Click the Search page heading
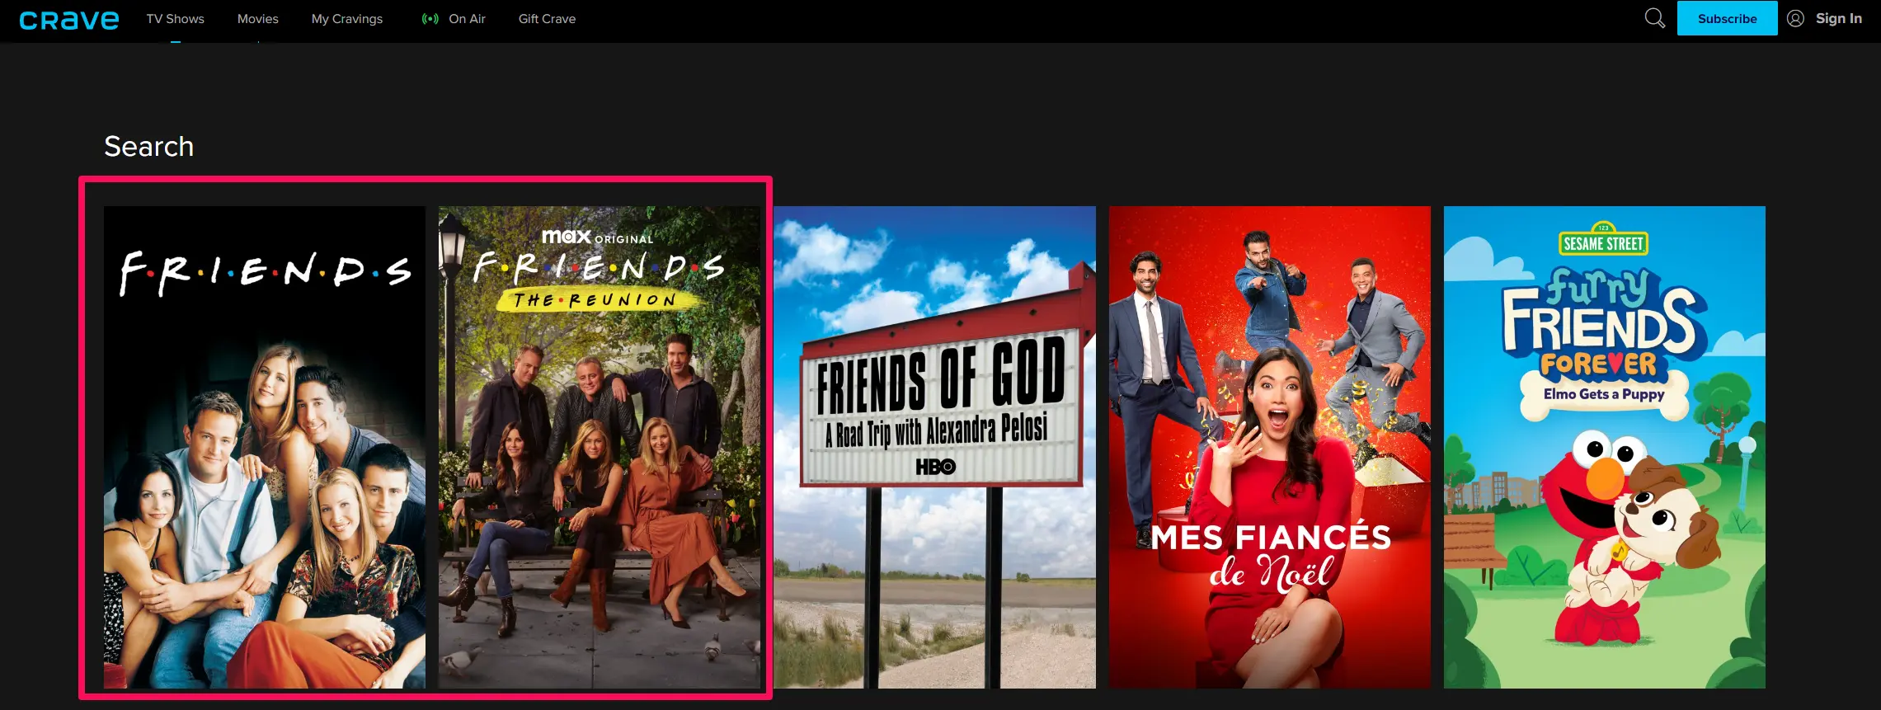 (149, 146)
